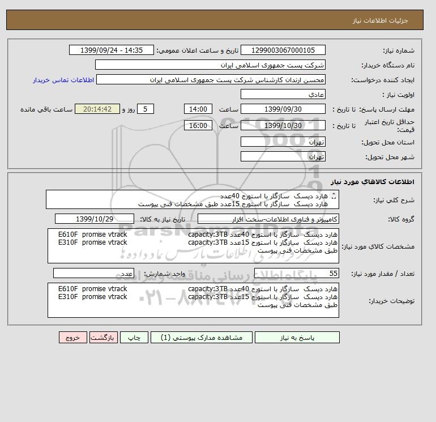Click the تاریخ نیاز به کالا label
Image resolution: width=436 pixels, height=422 pixels.
pos(163,219)
